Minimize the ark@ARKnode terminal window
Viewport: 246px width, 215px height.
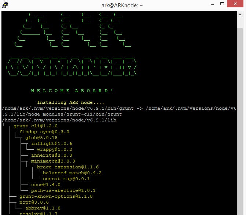(212, 5)
